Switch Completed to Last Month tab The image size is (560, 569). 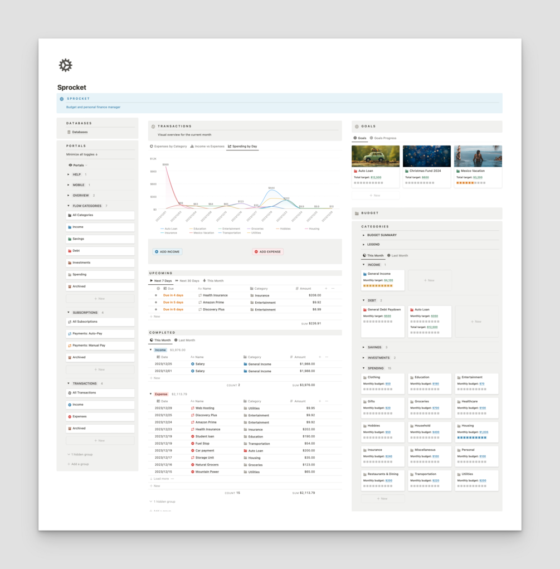pos(185,341)
